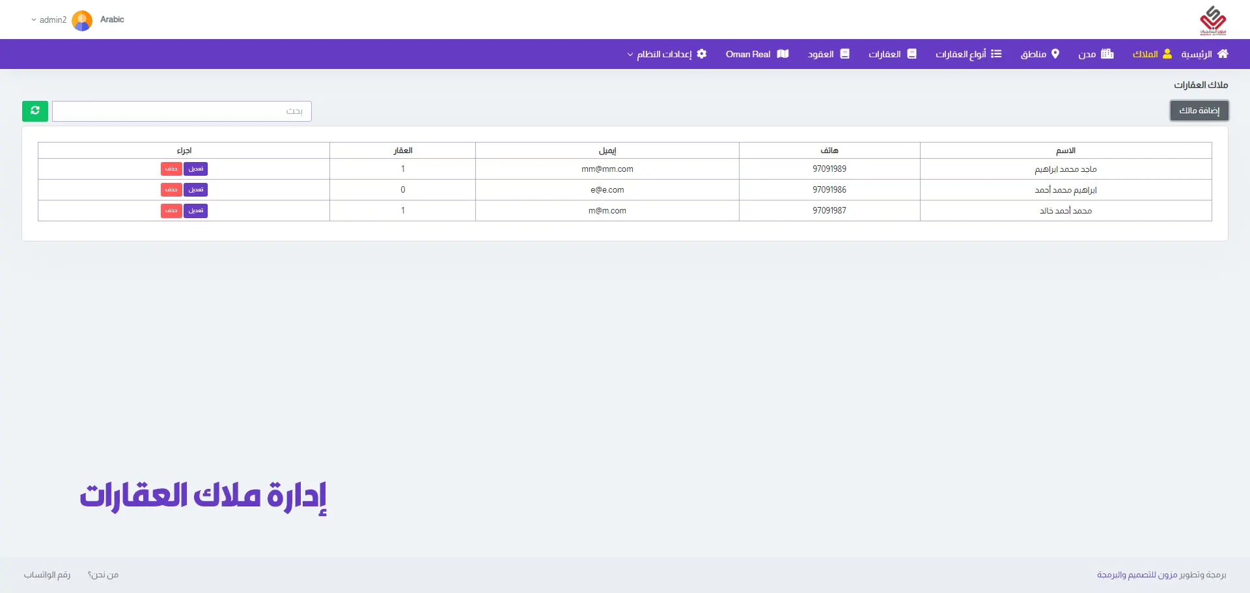Viewport: 1250px width, 593px height.
Task: Open the Arabic language selector
Action: click(112, 20)
